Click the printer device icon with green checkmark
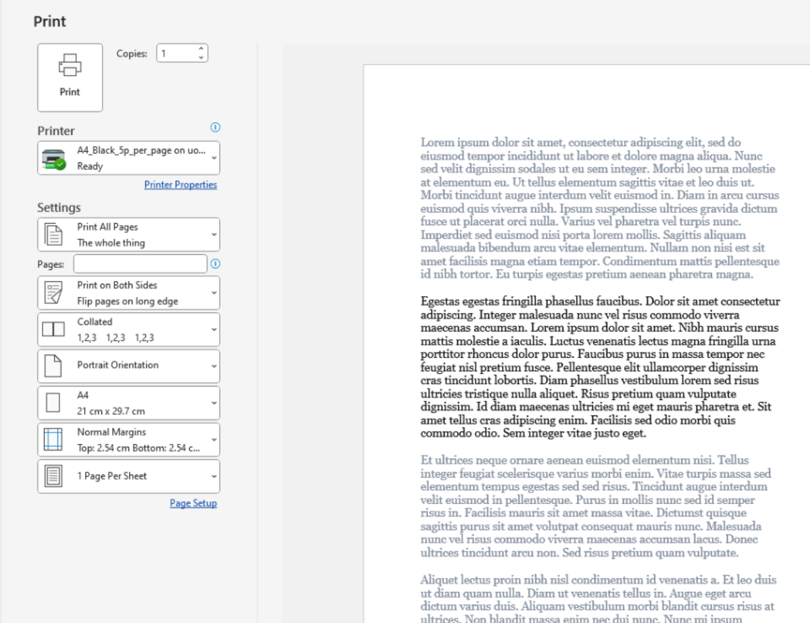810x623 pixels. [53, 159]
